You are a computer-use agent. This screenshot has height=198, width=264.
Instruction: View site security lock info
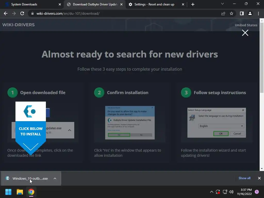click(32, 13)
